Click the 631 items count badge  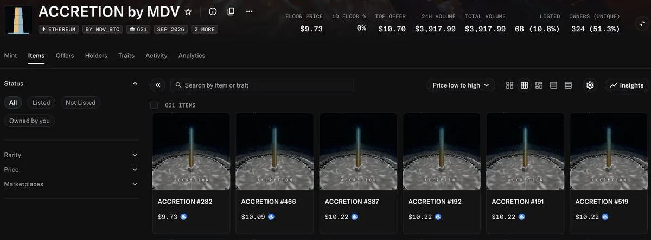(x=138, y=29)
